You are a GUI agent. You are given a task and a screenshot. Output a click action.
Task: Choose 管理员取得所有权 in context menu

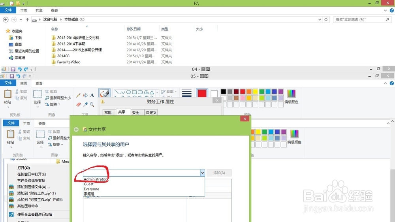31,181
